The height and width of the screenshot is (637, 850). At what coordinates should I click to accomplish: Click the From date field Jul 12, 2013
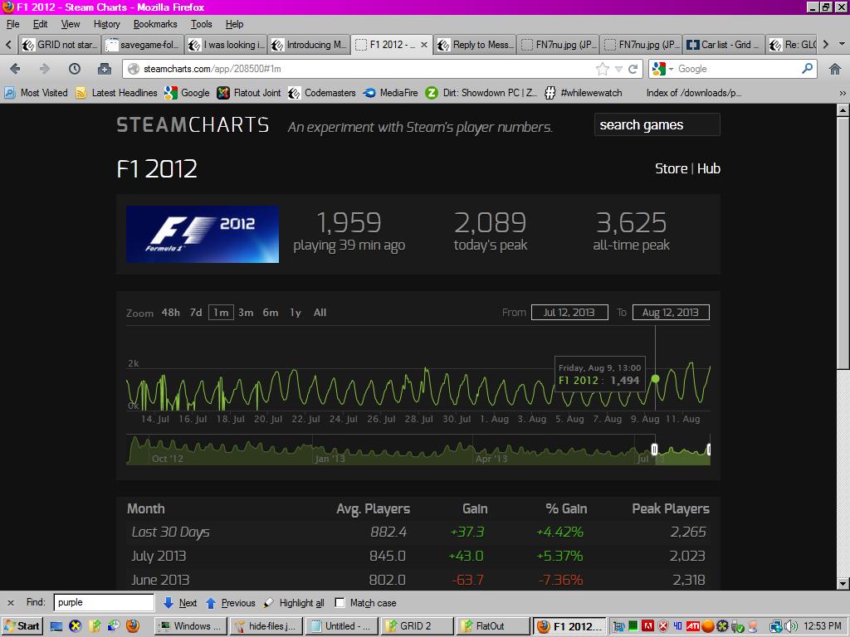click(x=569, y=313)
